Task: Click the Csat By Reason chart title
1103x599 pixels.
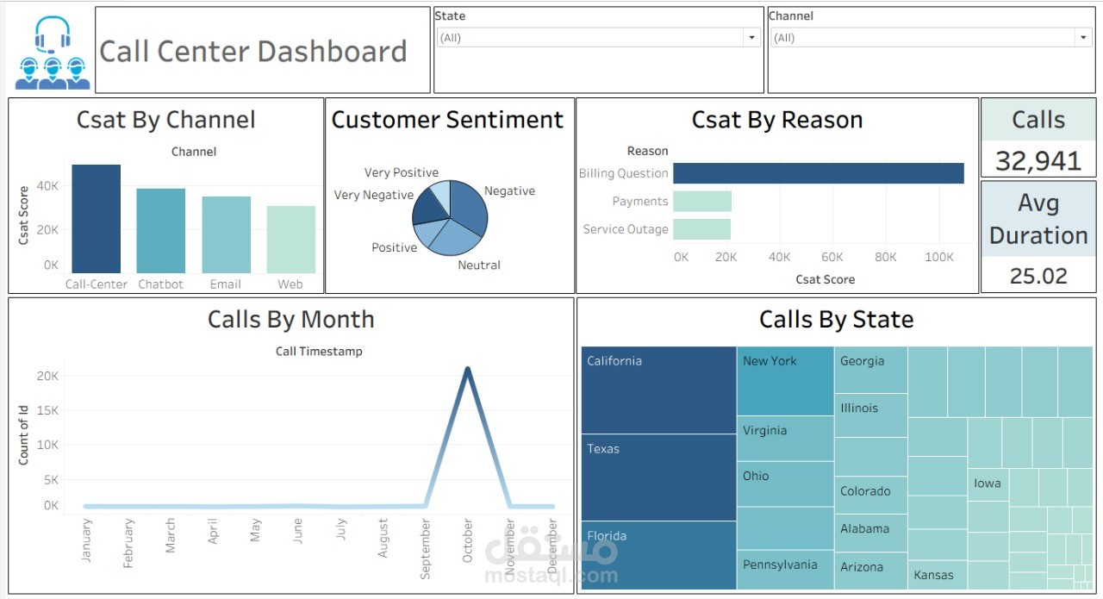Action: (777, 120)
